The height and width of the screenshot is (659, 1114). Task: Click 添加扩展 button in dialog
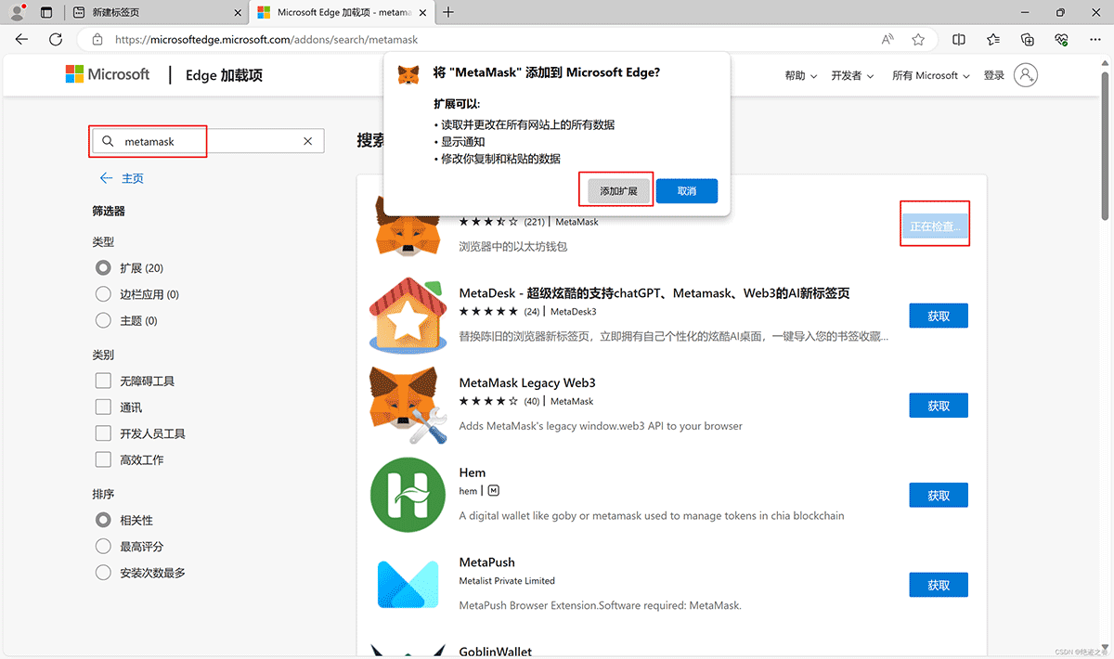point(618,191)
